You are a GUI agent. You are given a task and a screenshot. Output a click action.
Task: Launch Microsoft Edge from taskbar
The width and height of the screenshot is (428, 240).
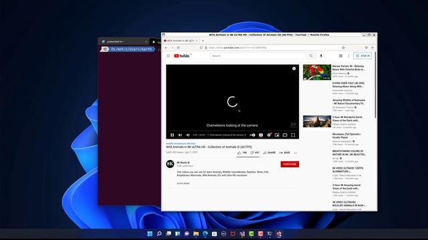point(205,234)
